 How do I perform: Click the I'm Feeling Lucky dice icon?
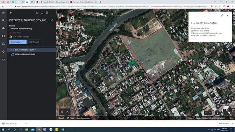(x=3, y=36)
